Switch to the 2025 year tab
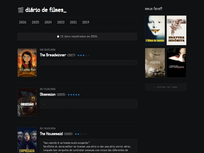Image resolution: width=204 pixels, height=153 pixels. coord(36,22)
